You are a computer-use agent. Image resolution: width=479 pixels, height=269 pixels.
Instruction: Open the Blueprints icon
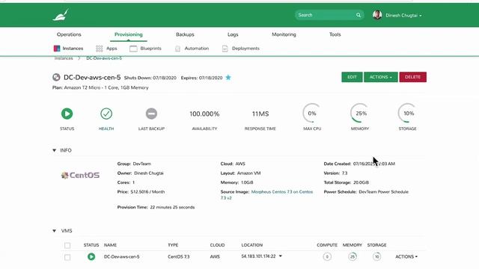(133, 48)
